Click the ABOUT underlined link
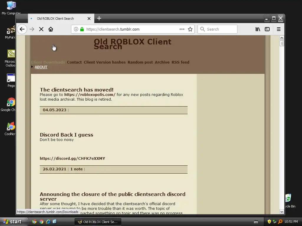Image resolution: width=302 pixels, height=226 pixels. coord(41,67)
